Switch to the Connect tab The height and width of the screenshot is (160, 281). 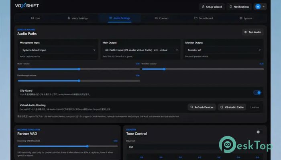[x=161, y=18]
